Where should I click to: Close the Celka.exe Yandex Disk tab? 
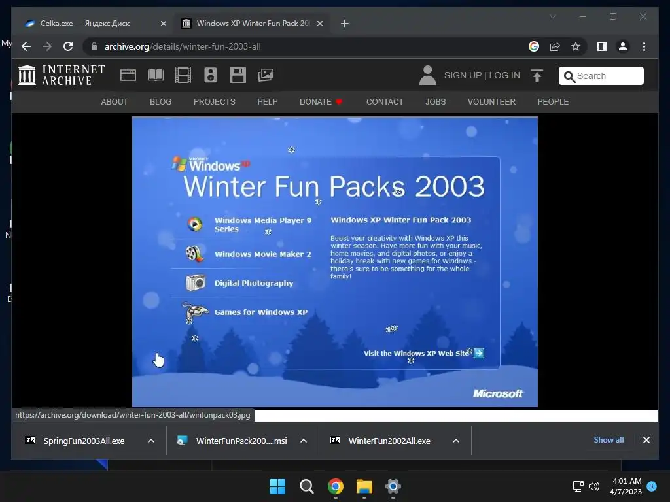pyautogui.click(x=163, y=24)
